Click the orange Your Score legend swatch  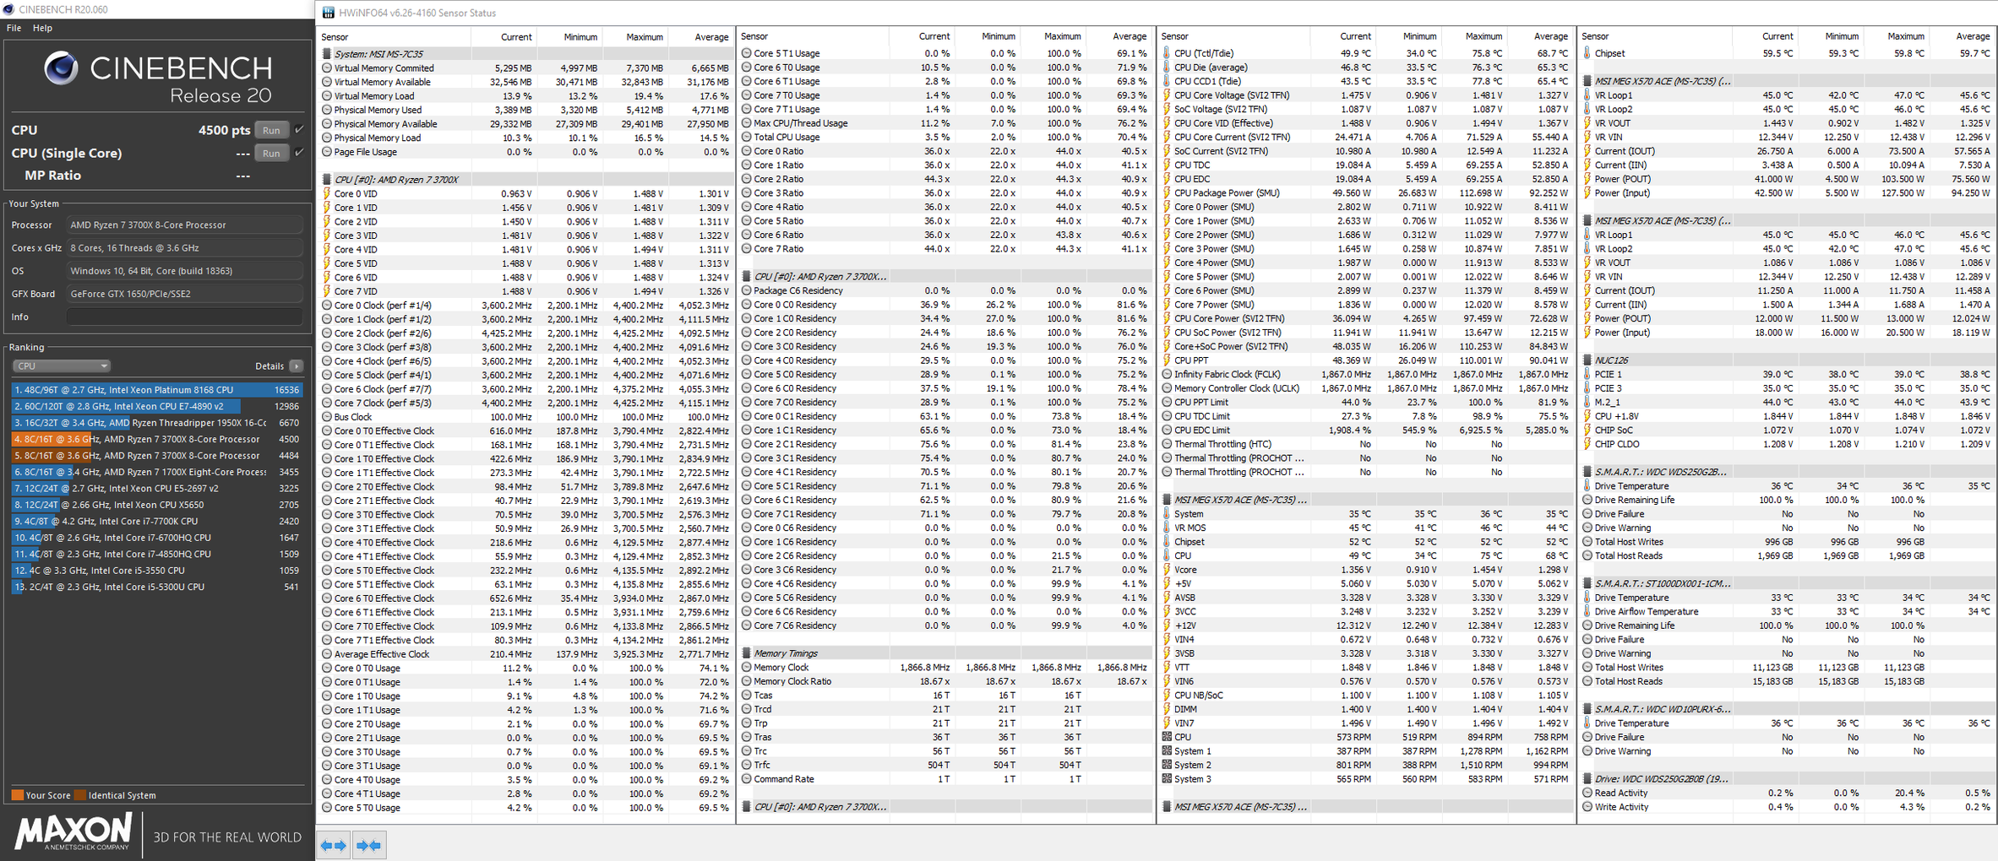pos(17,795)
